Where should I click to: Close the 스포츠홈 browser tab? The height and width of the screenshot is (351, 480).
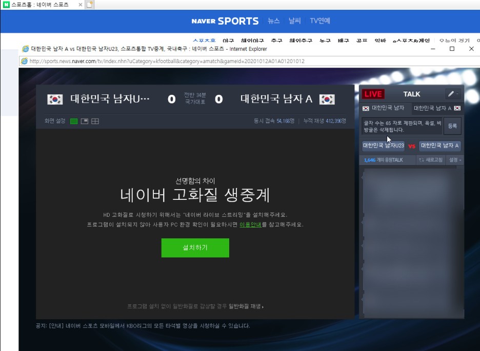80,5
